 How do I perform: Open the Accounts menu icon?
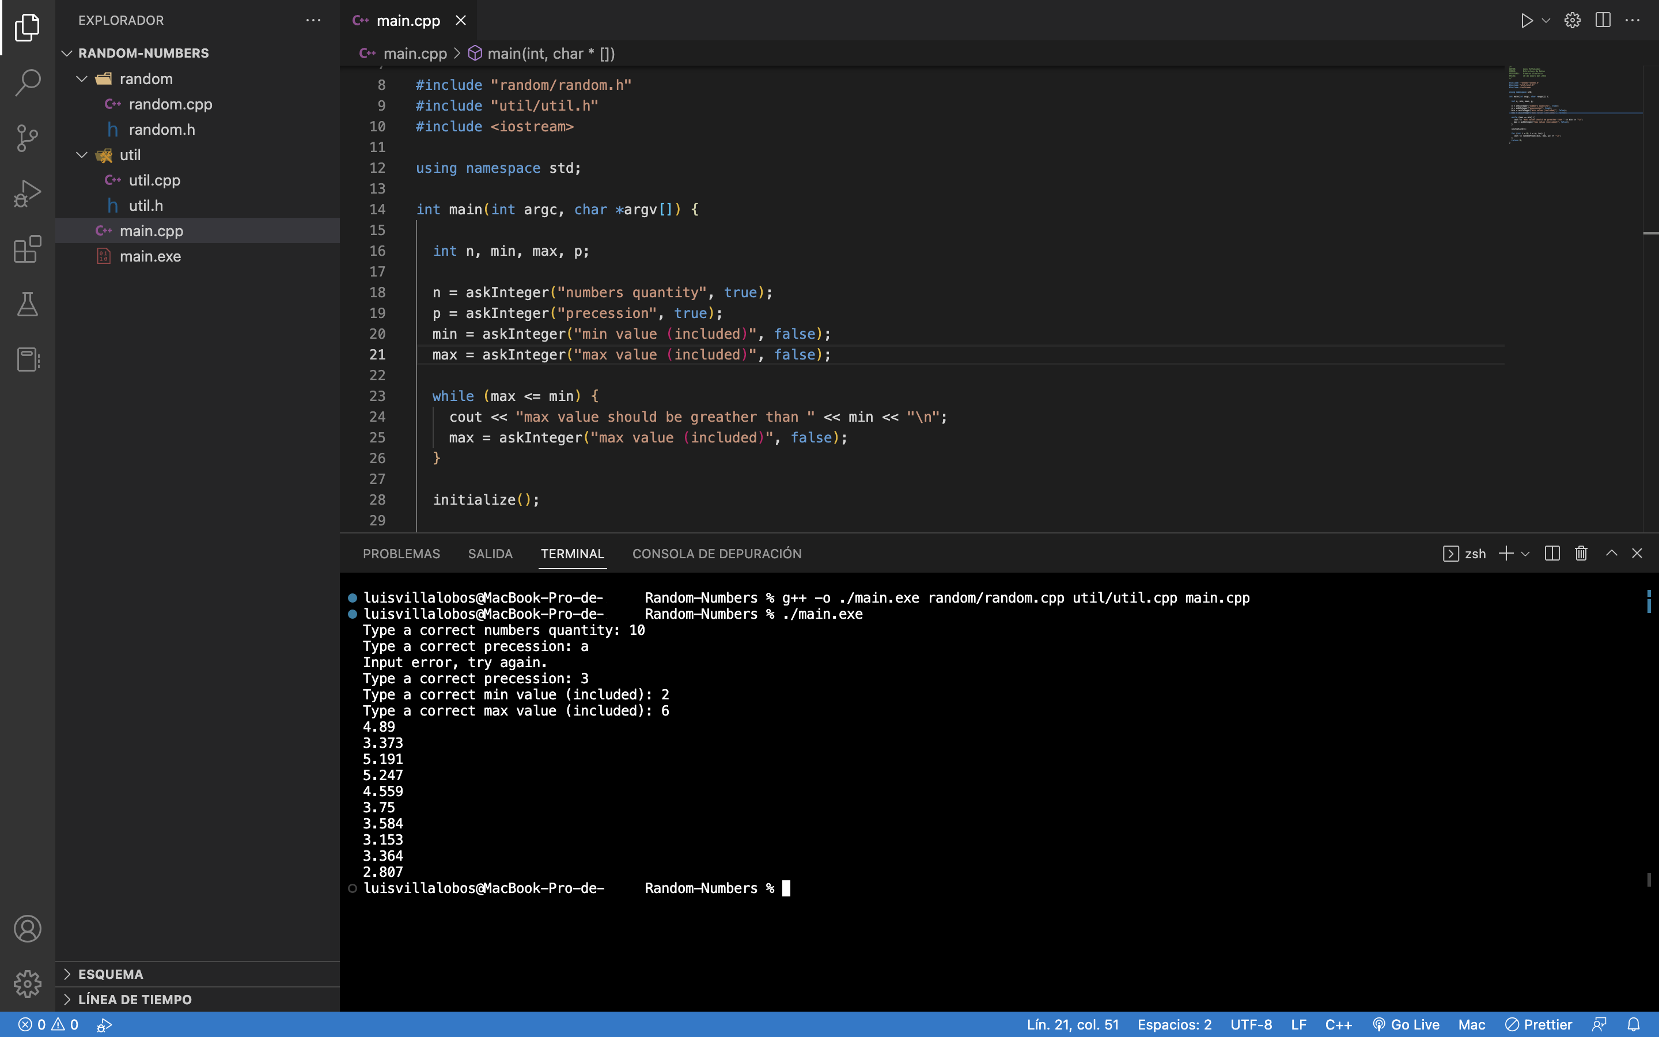point(28,929)
